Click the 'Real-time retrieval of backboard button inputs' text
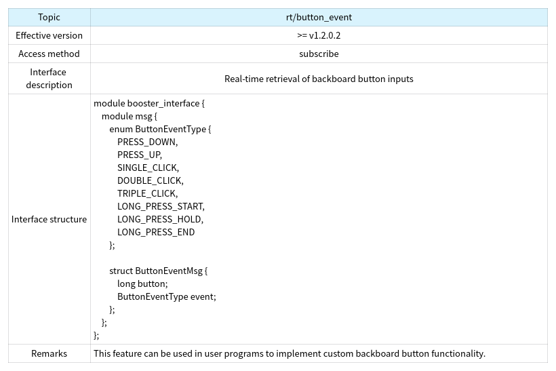Viewport: 556px width, 371px height. 319,79
